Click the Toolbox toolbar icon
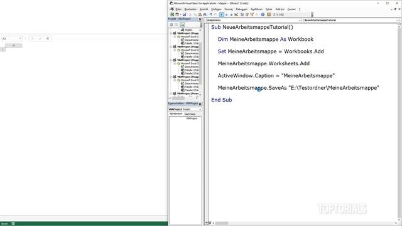 tap(257, 14)
